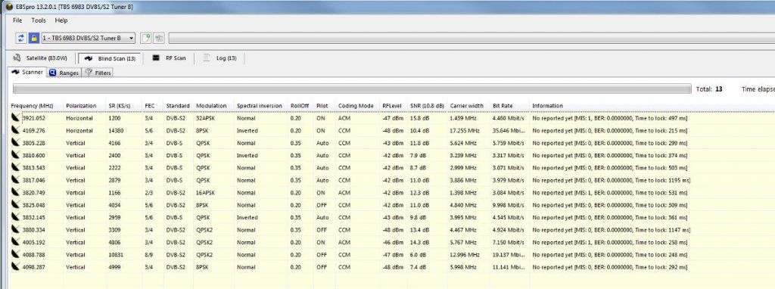Click satellite icon on 3880.334 row
The height and width of the screenshot is (289, 775).
tap(16, 229)
